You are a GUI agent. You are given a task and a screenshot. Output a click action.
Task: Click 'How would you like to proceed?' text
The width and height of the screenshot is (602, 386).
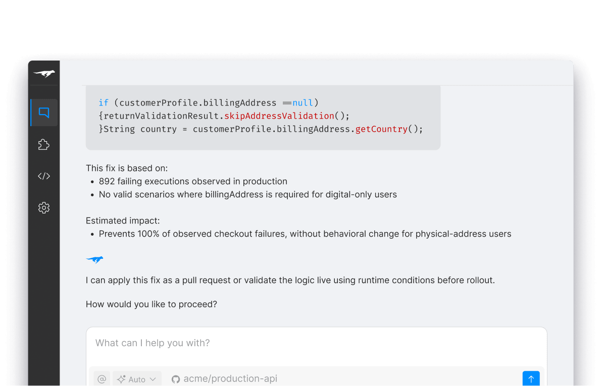point(152,304)
